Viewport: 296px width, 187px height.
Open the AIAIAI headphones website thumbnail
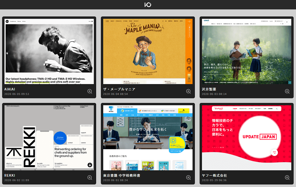click(x=49, y=51)
